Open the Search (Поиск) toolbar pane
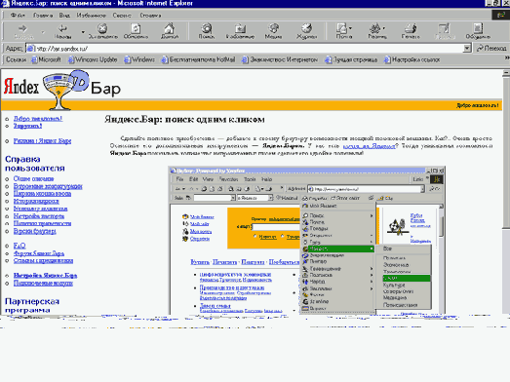This screenshot has height=382, width=510. click(207, 31)
